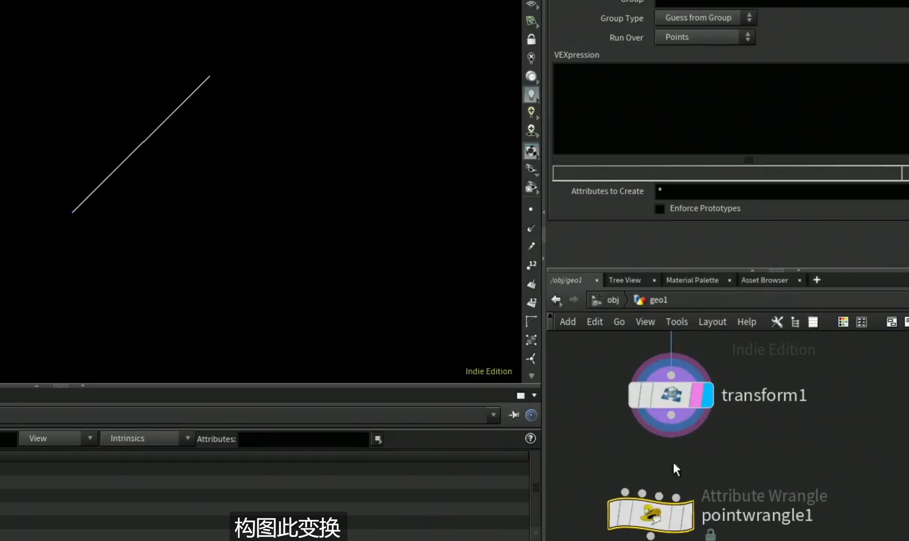The height and width of the screenshot is (541, 909).
Task: Open the color palette grid icon
Action: coord(843,322)
